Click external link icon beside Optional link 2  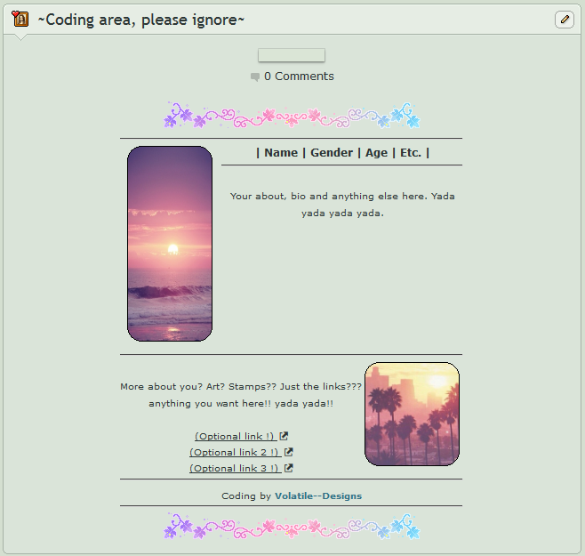coord(289,452)
